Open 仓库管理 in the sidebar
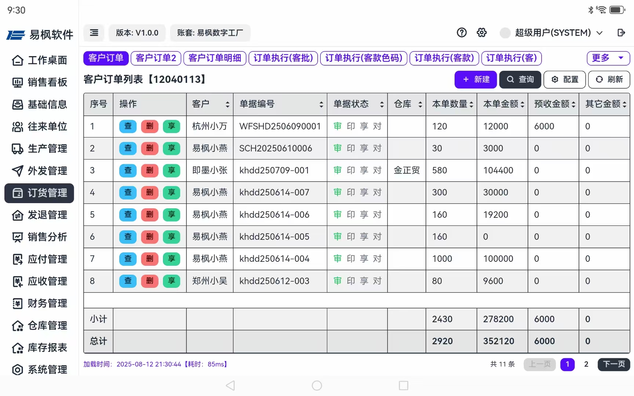634x396 pixels. [39, 326]
